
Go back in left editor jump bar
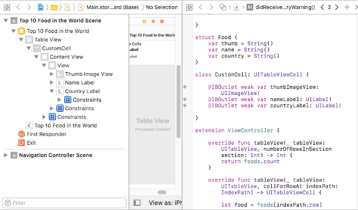(18, 7)
